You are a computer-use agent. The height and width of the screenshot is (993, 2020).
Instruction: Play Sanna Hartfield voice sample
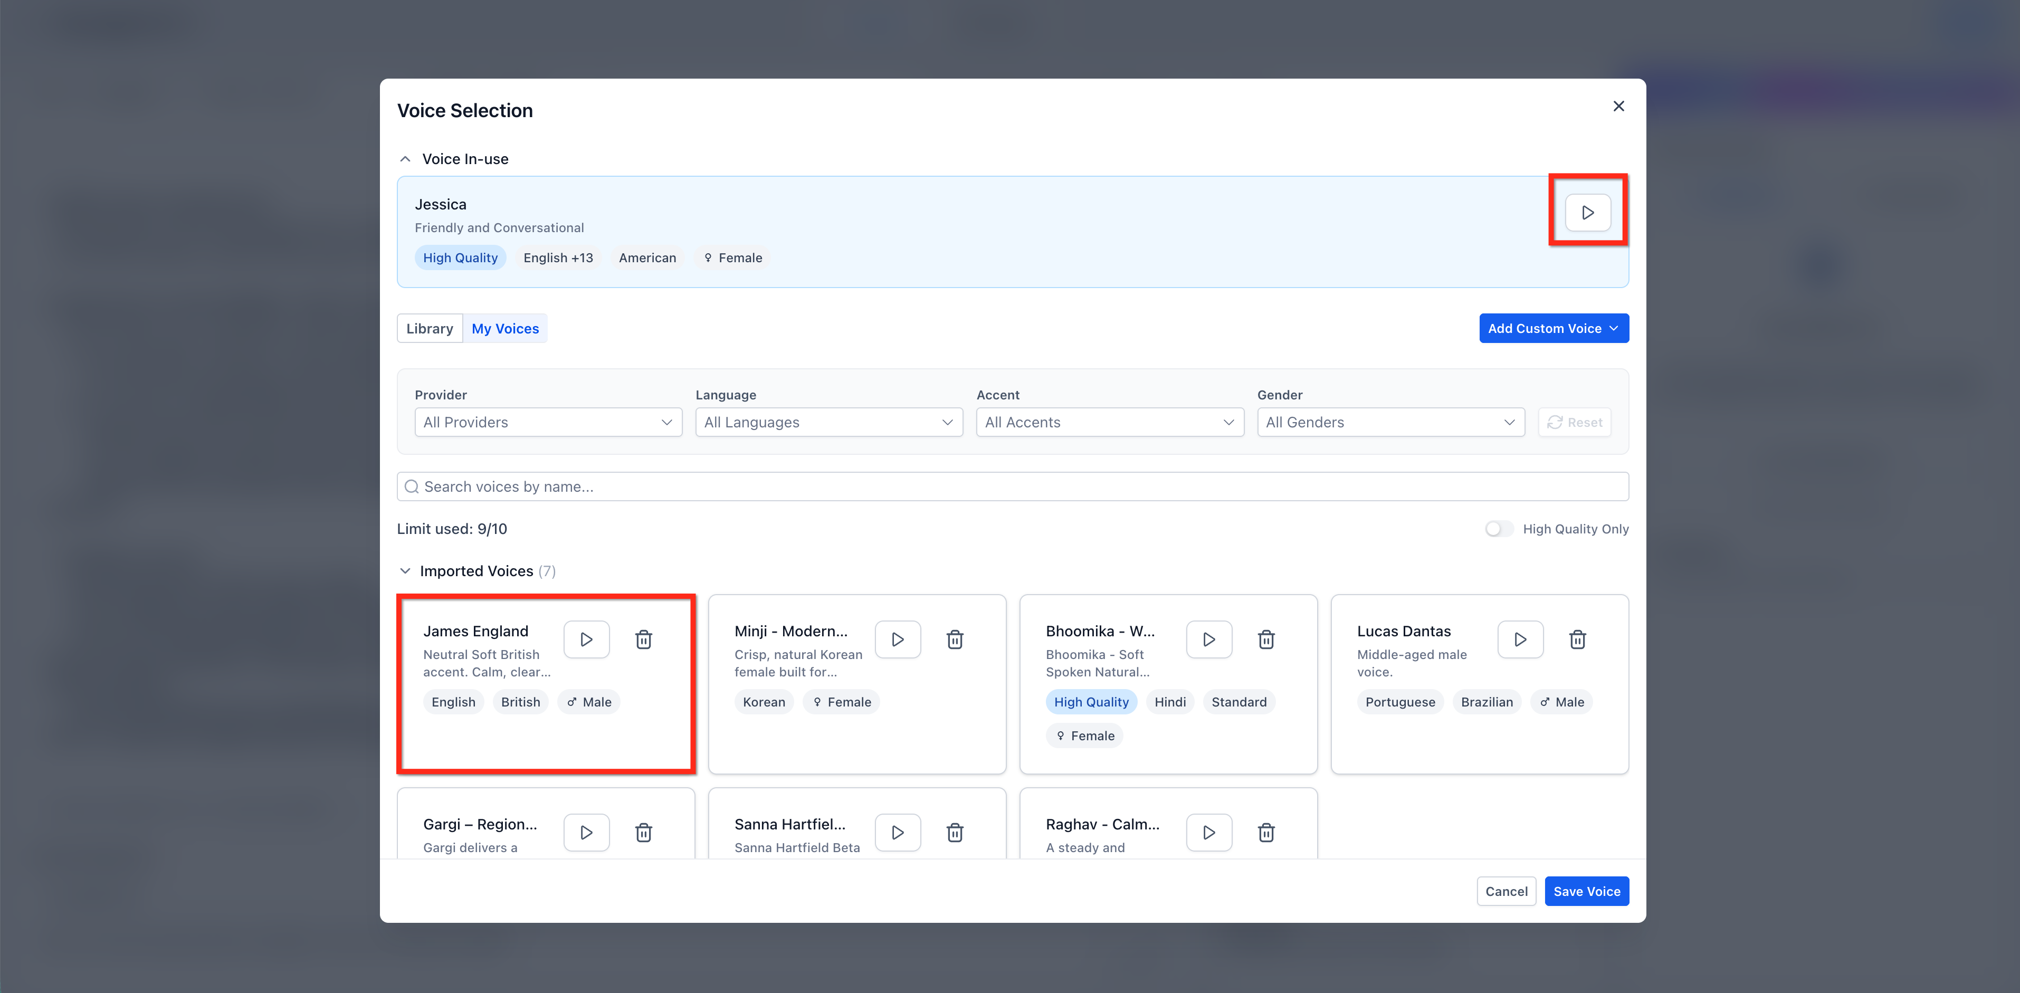(898, 832)
